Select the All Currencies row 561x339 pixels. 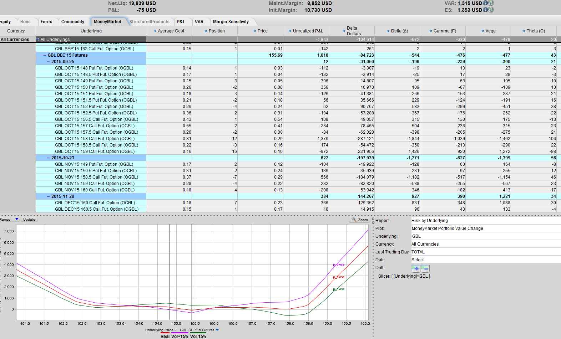coord(18,40)
